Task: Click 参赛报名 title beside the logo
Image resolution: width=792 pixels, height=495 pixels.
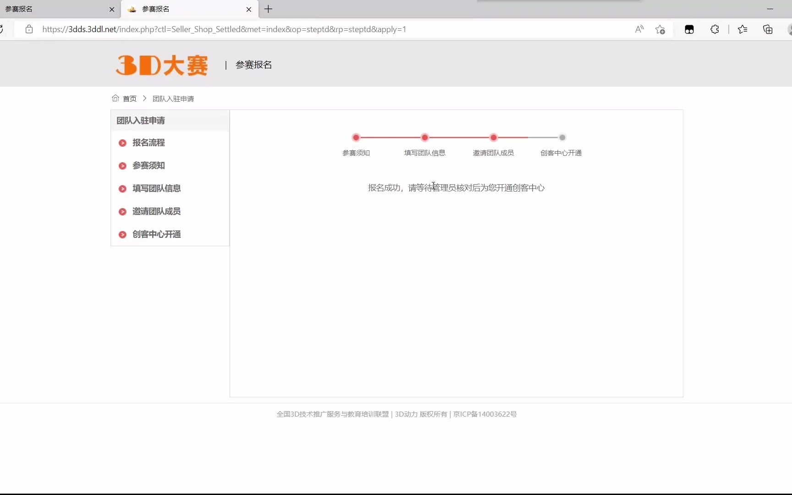Action: pos(254,65)
